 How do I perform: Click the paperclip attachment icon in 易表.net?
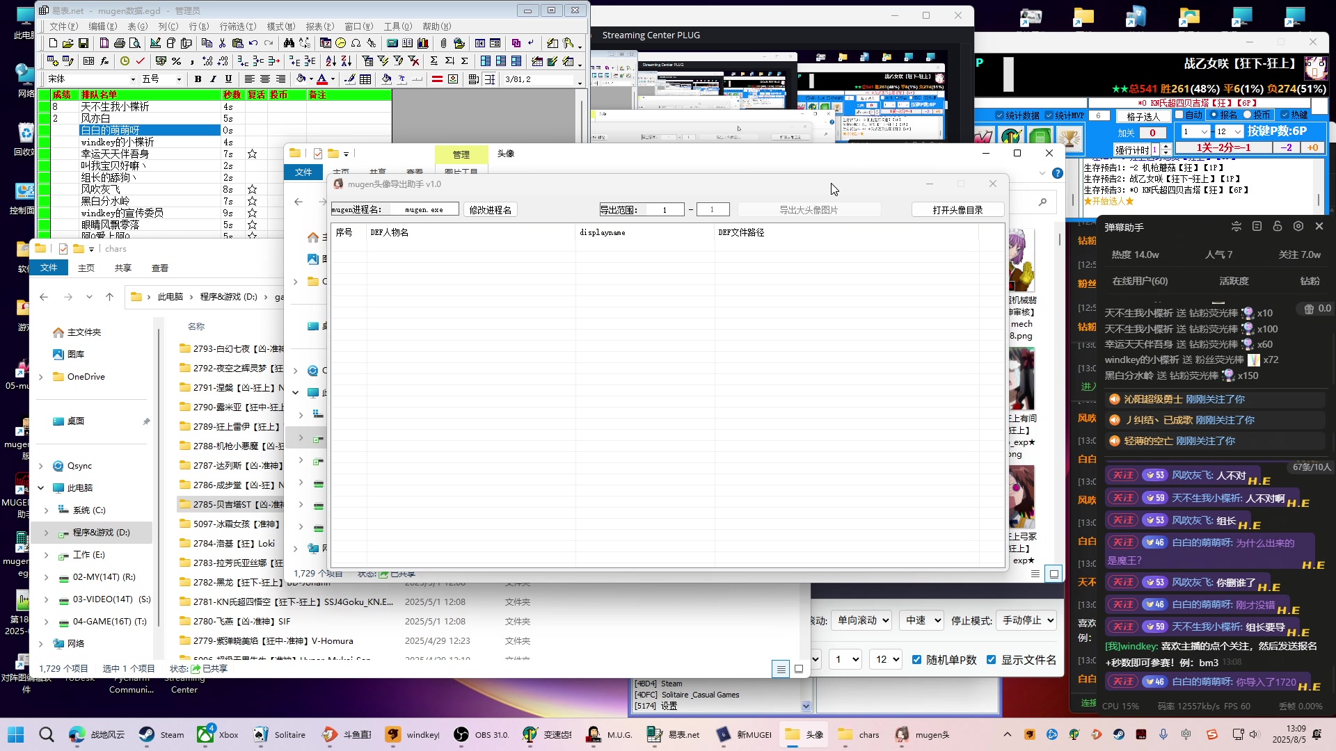443,43
